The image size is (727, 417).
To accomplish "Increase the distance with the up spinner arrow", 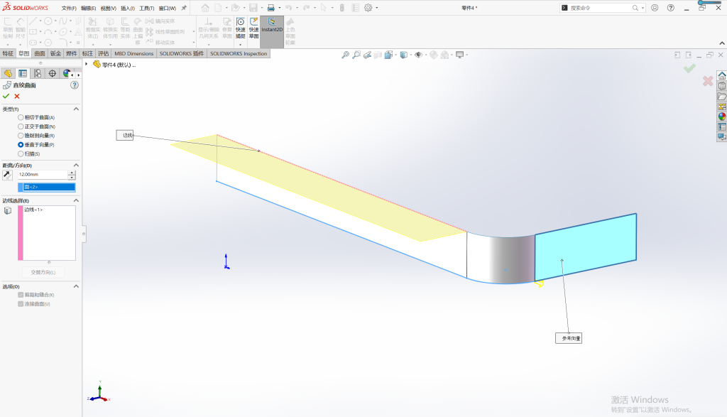I will tap(72, 172).
